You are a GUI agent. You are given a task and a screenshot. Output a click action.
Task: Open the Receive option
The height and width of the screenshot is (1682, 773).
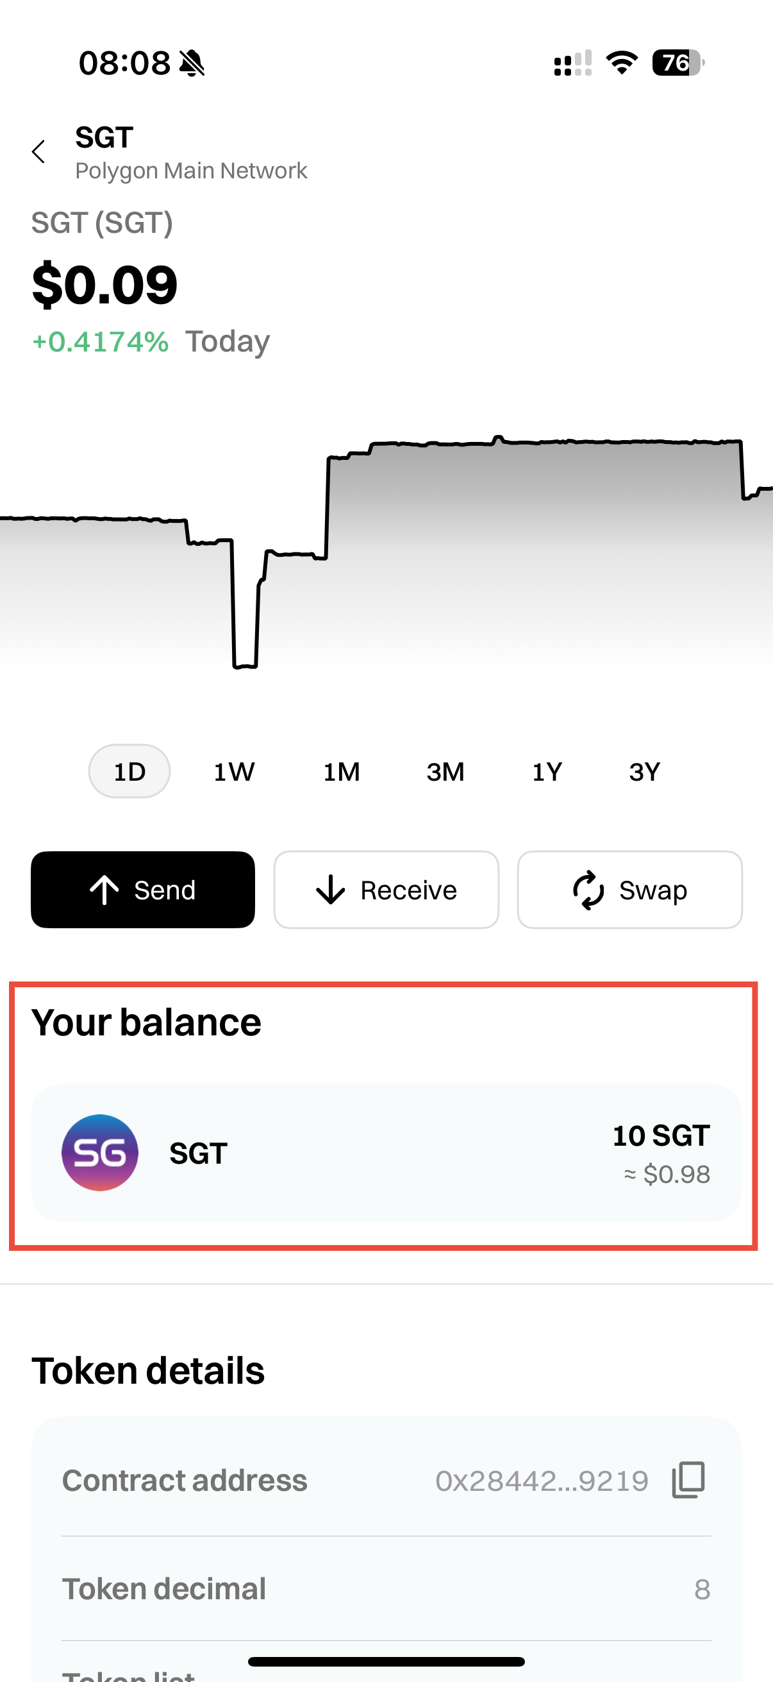point(386,889)
